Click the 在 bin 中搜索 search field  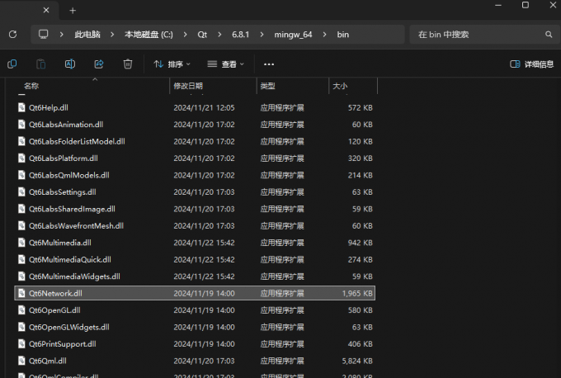pos(478,35)
